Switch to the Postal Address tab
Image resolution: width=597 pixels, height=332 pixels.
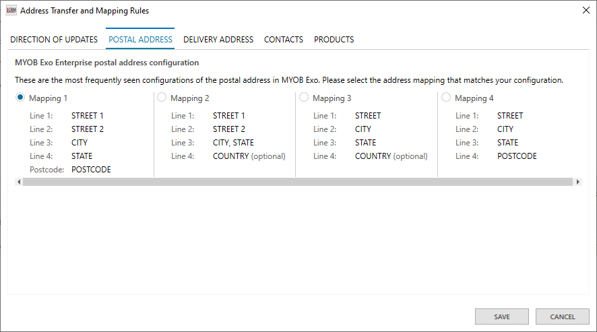[x=140, y=40]
